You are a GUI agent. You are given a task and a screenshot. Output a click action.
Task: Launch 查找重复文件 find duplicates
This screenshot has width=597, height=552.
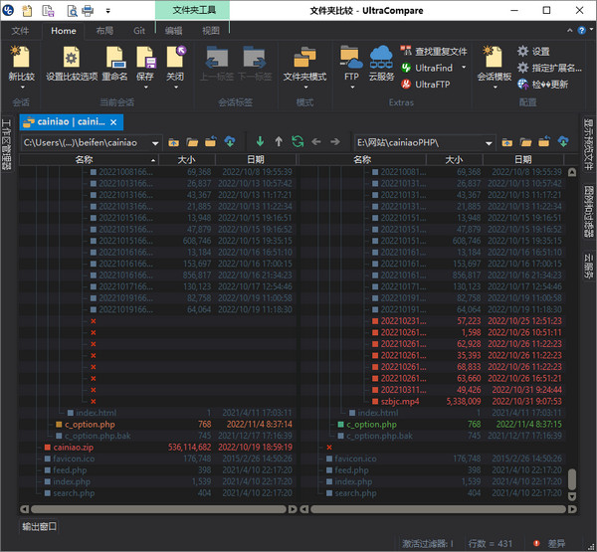(x=434, y=51)
